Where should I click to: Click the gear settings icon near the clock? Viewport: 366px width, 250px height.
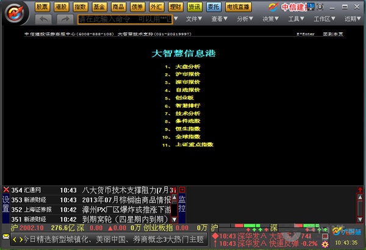pos(325,245)
